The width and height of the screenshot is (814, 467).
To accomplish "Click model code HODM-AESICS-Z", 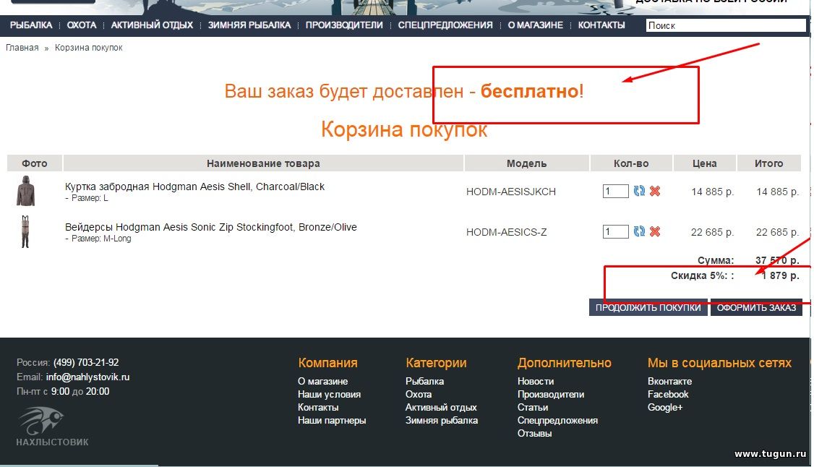I will (x=507, y=232).
